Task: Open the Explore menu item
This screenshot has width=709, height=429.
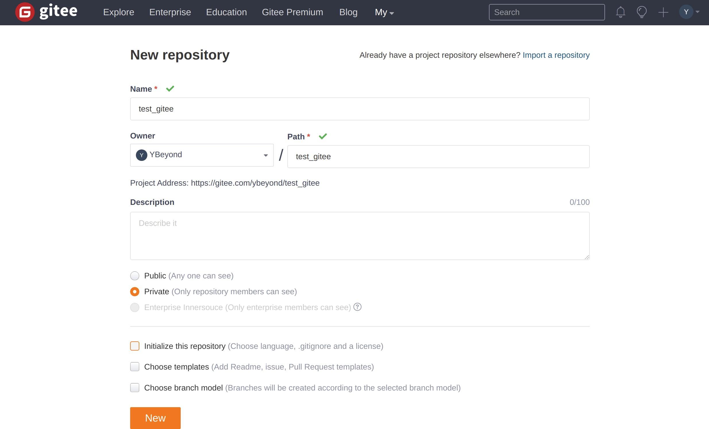Action: (x=119, y=12)
